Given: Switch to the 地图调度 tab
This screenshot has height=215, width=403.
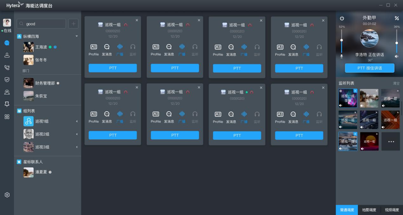Looking at the screenshot, I should 369,210.
